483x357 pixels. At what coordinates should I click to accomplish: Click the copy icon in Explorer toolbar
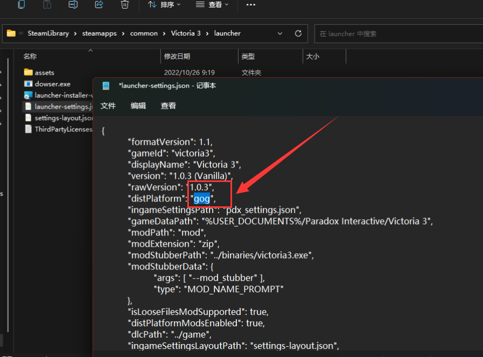[x=22, y=4]
